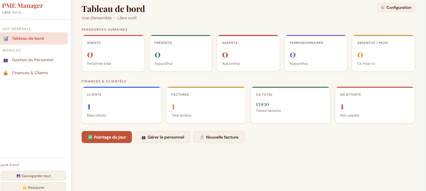Create a Nouvelle facture
The height and width of the screenshot is (191, 426).
[219, 137]
